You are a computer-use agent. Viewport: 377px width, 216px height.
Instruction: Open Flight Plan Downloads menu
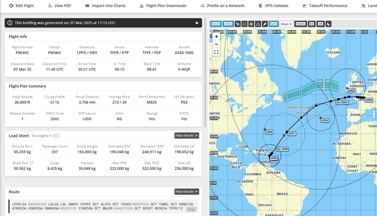tap(163, 6)
